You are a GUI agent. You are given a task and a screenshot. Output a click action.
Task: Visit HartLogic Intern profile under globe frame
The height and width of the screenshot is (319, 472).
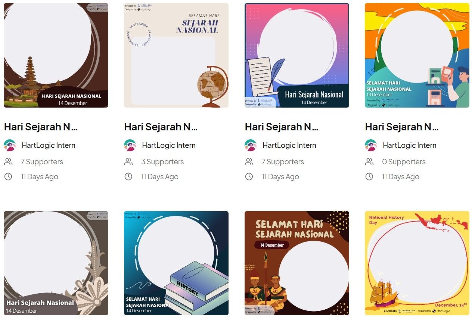coord(169,145)
